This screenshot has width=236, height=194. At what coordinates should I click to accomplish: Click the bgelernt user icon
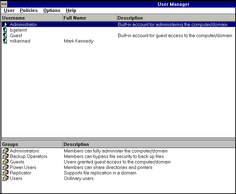(x=5, y=30)
